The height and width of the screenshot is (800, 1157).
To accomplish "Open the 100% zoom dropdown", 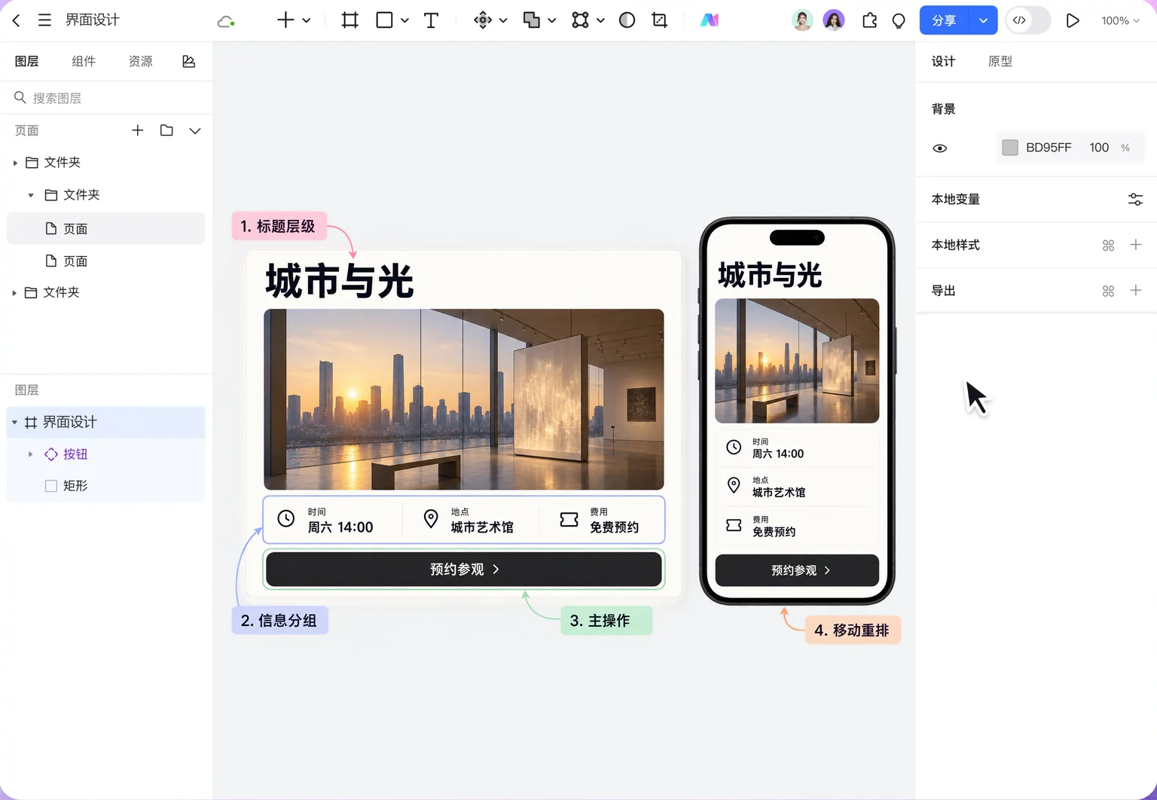I will pos(1120,20).
